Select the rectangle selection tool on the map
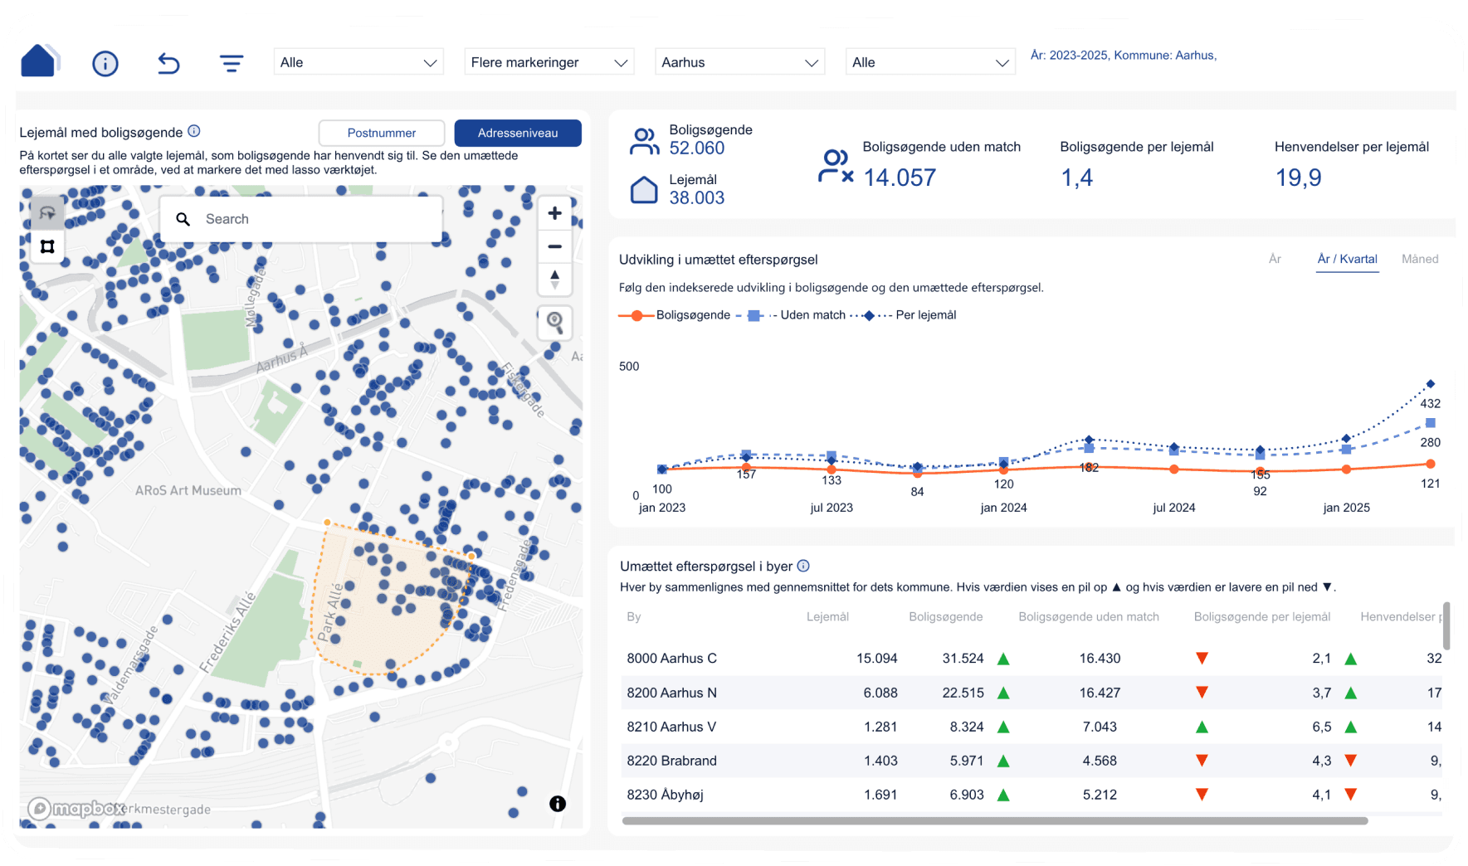Screen dimensions: 1468x866 [x=47, y=246]
